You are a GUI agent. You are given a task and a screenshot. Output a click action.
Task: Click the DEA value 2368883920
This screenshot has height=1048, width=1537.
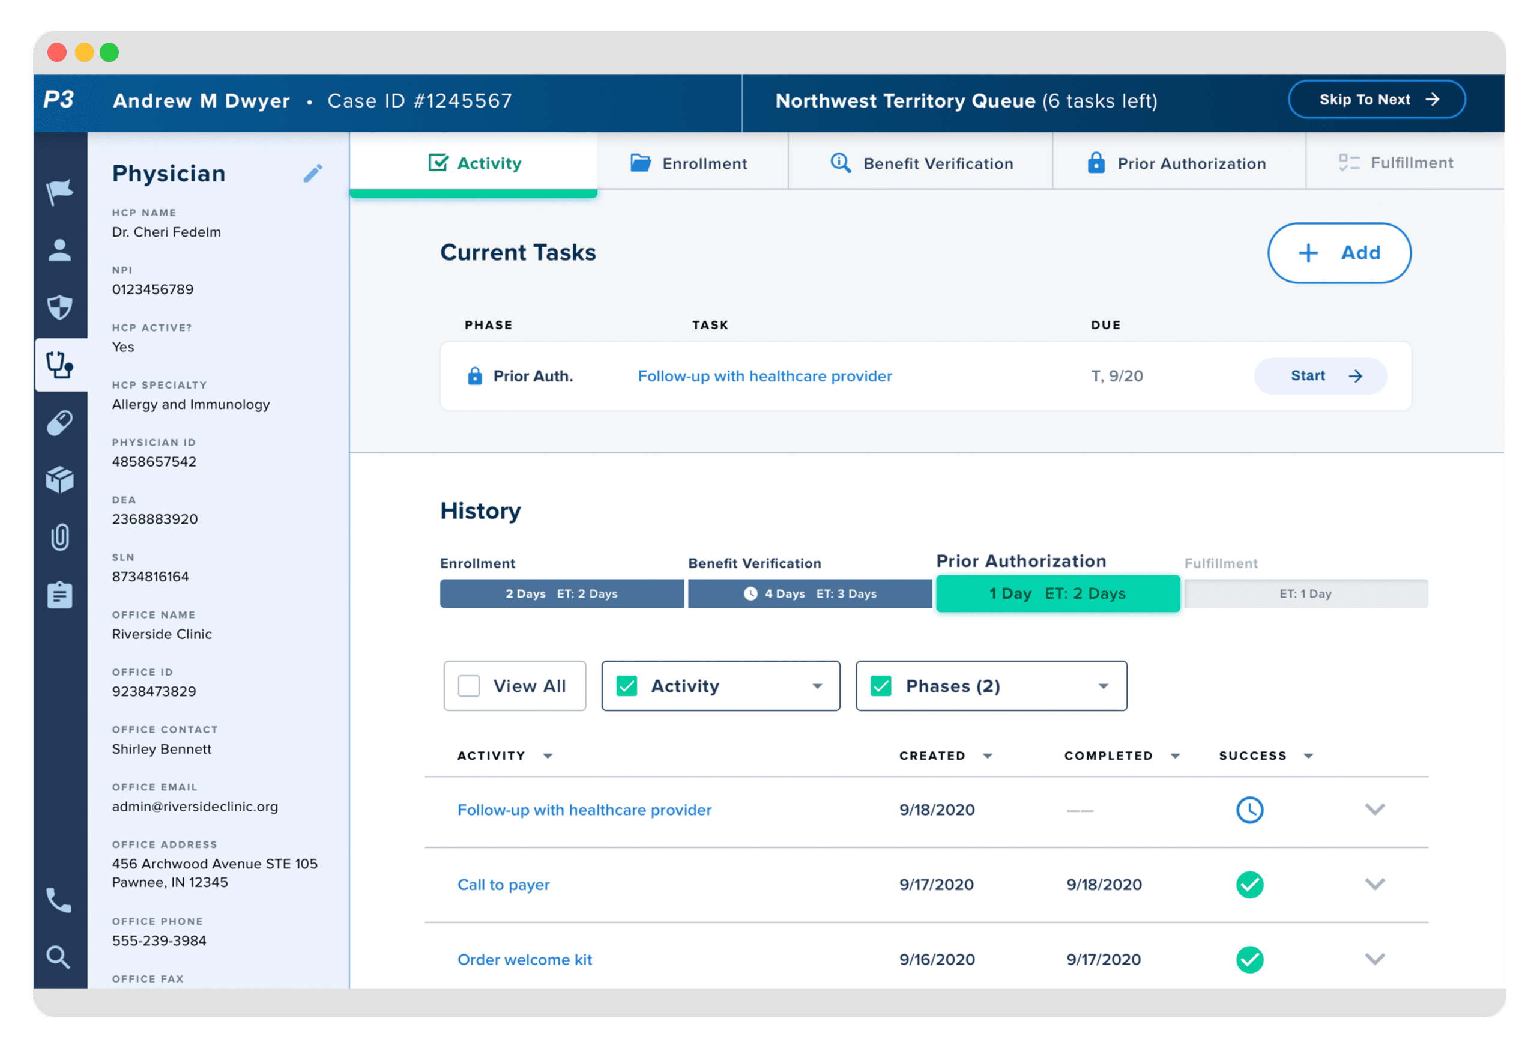(155, 519)
